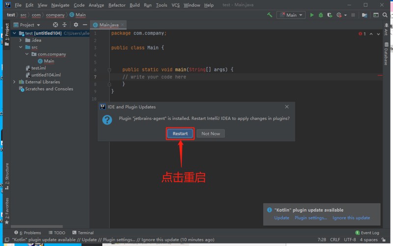The height and width of the screenshot is (246, 393).
Task: Click Ignore this update link
Action: click(351, 218)
